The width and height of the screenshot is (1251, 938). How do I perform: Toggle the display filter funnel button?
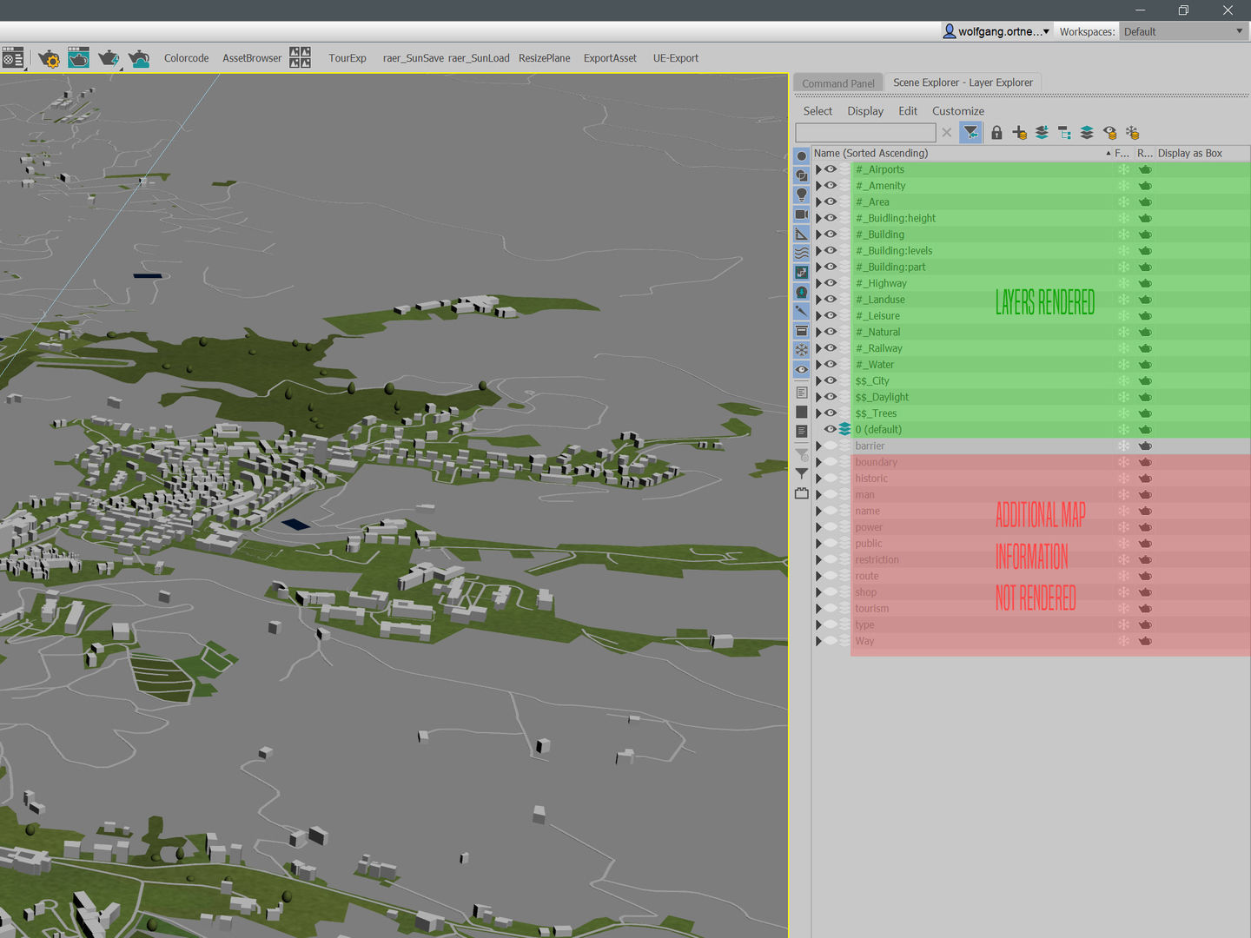[970, 132]
